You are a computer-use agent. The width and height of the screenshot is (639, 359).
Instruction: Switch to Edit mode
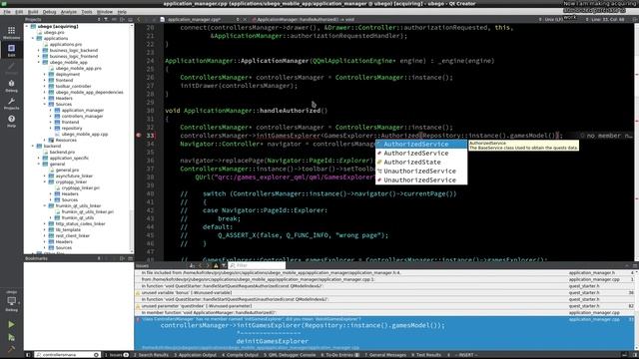coord(11,50)
